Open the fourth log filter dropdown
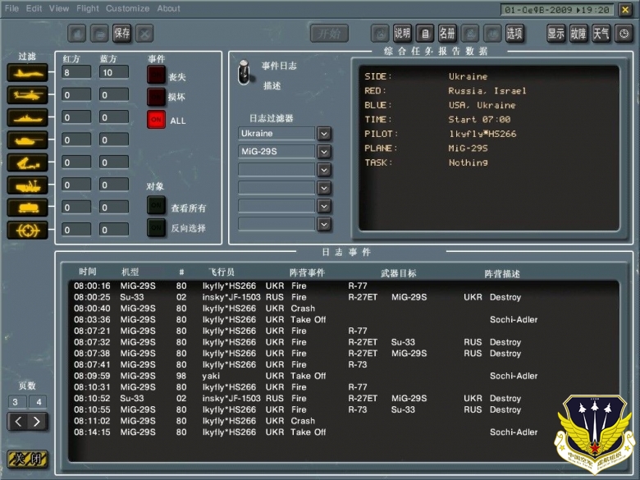This screenshot has height=480, width=640. tap(324, 188)
